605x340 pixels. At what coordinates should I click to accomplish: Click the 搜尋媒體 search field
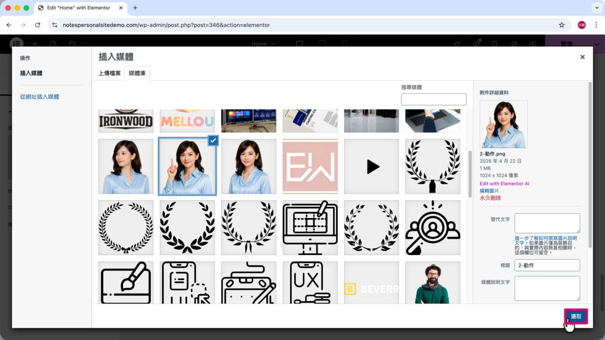point(433,99)
